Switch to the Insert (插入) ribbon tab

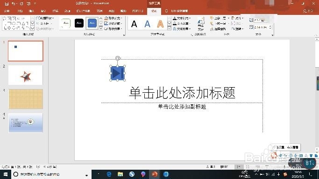31,11
